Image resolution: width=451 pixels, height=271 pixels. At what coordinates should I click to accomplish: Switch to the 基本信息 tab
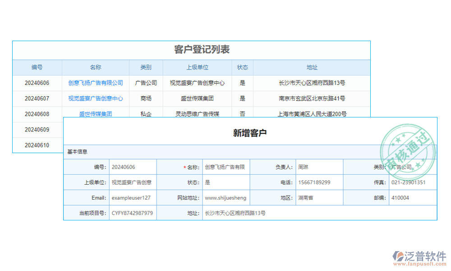tap(77, 152)
